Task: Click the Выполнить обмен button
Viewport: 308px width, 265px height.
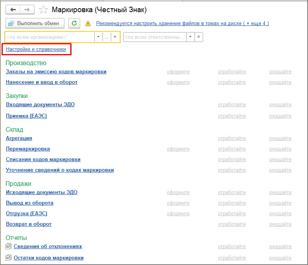Action: (35, 24)
